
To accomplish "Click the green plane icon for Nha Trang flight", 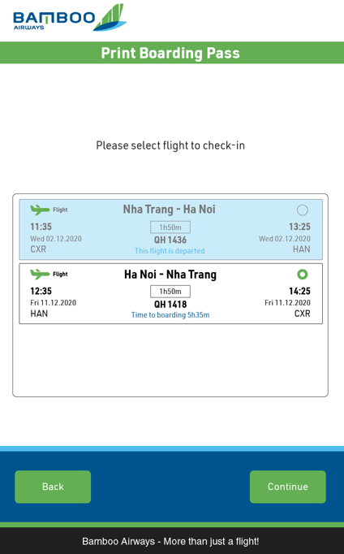I will tap(40, 210).
